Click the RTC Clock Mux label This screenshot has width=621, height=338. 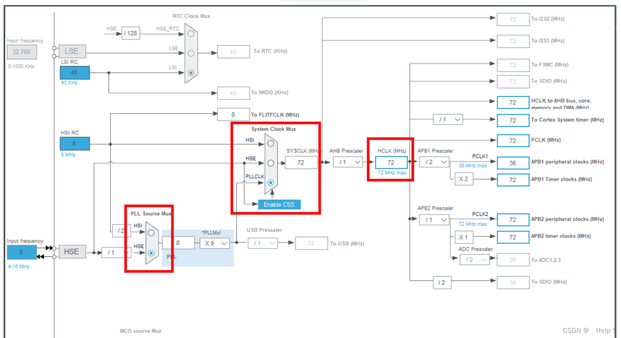[191, 16]
